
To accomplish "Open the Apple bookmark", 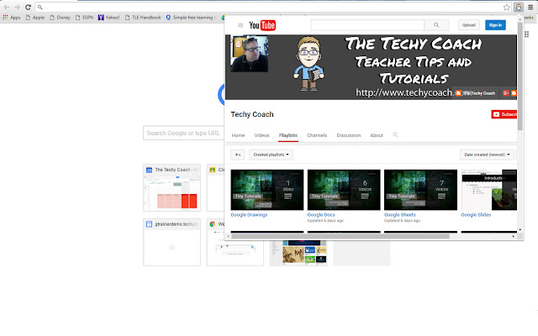I will pyautogui.click(x=35, y=18).
